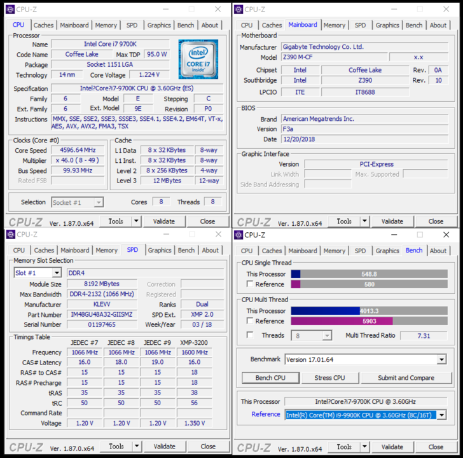Enable Reference checkbox under CPU Single Thread
This screenshot has width=463, height=458.
(250, 284)
